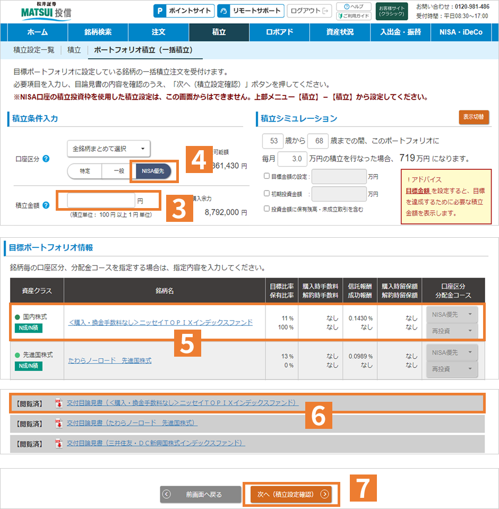Open 交付目論見書 link for ニッセイTOPIX
499x509 pixels.
pos(183,403)
